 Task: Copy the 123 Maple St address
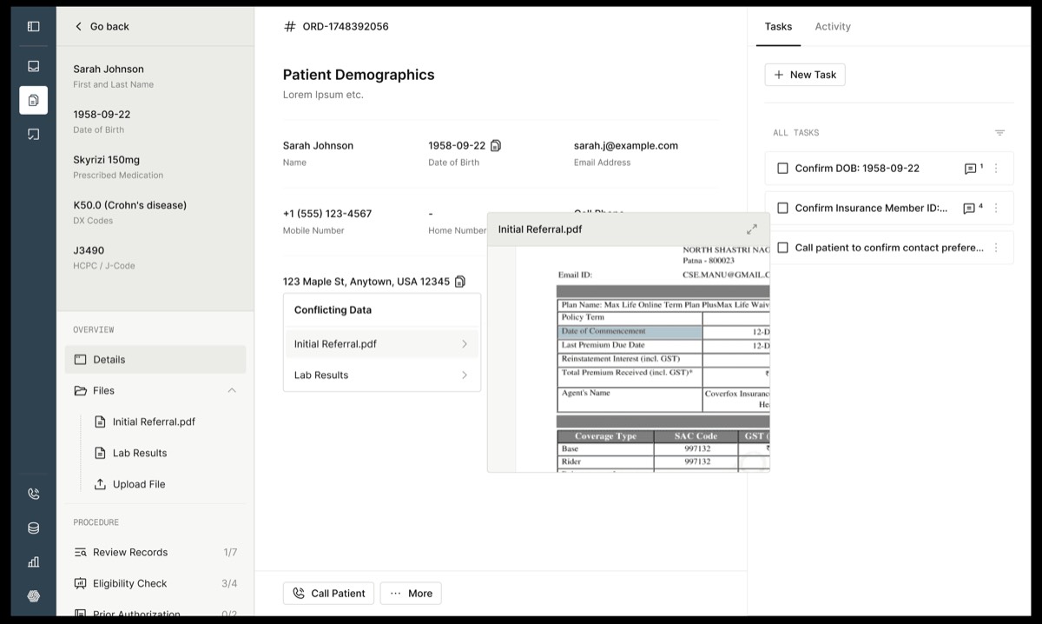[x=460, y=281]
